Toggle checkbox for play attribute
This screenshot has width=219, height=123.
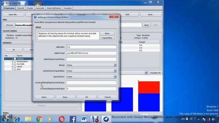tap(15, 69)
